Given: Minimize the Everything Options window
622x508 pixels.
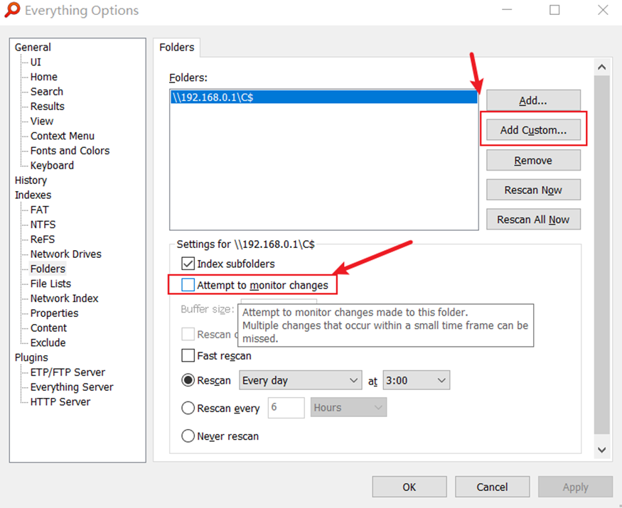Looking at the screenshot, I should (507, 10).
